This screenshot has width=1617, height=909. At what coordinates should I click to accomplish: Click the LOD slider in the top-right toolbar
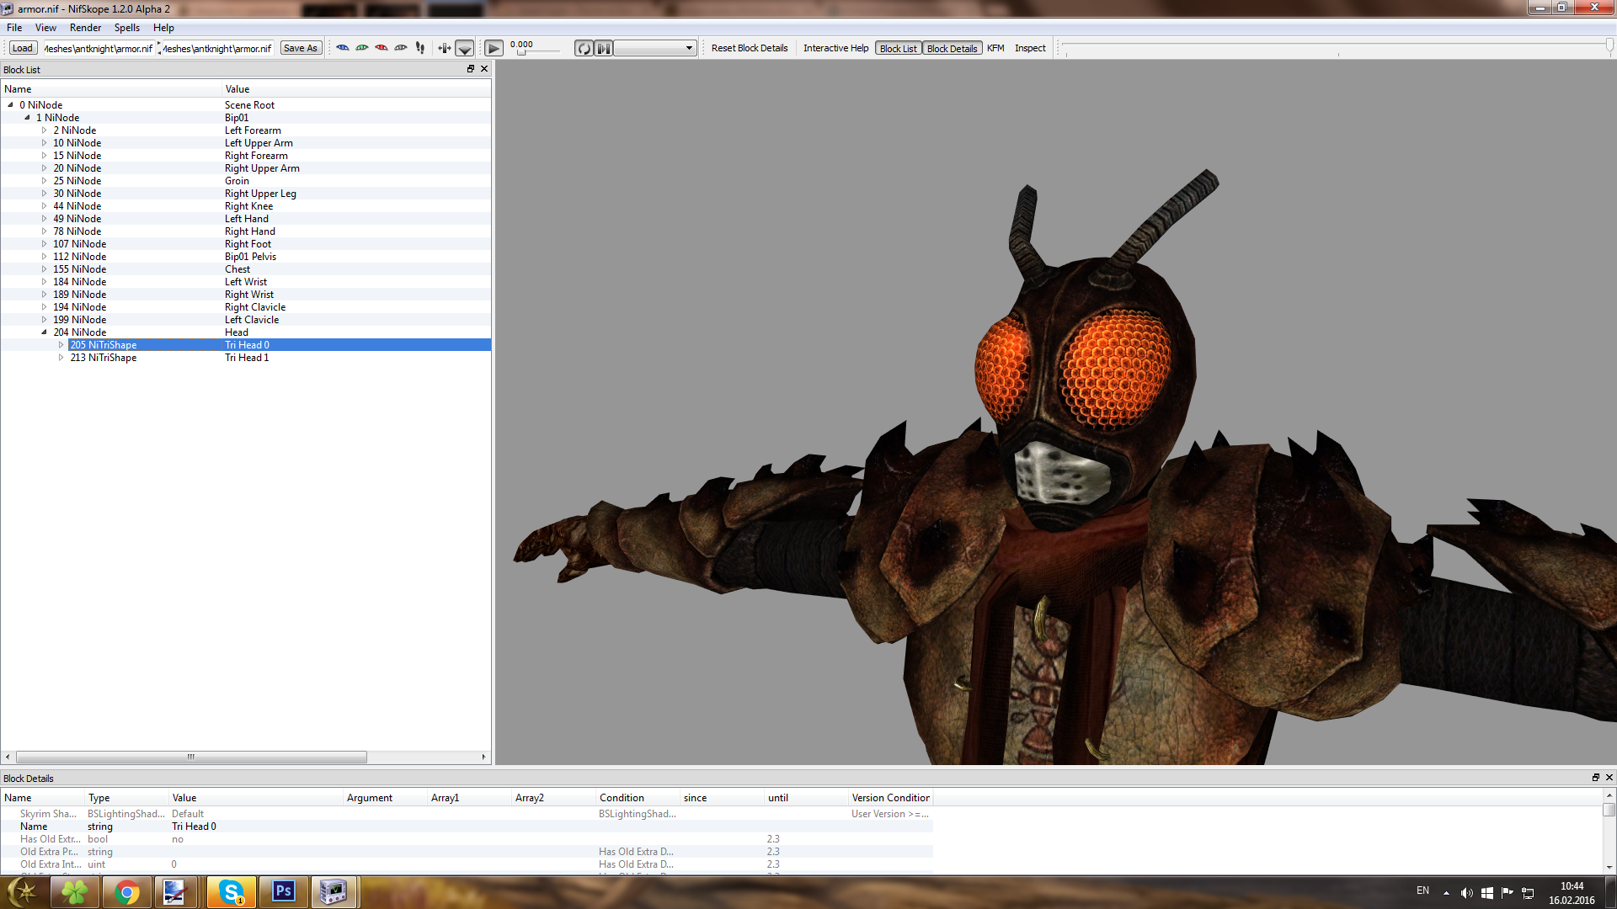(x=1337, y=45)
